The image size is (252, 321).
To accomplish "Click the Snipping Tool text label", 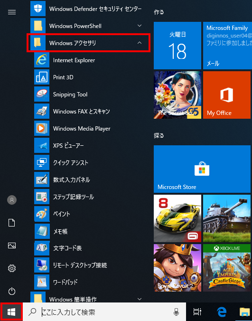I will pos(70,94).
